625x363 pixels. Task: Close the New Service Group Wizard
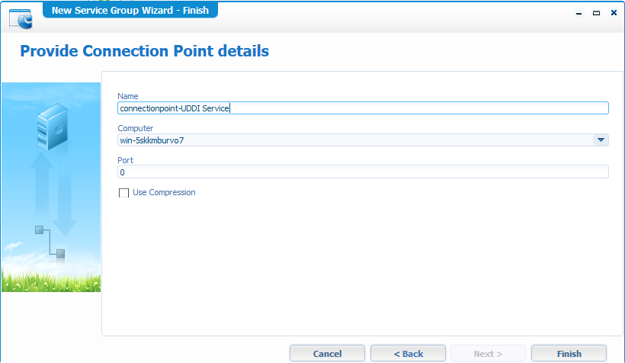(612, 13)
